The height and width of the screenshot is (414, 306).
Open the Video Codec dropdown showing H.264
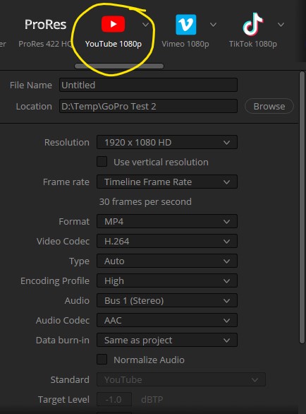pyautogui.click(x=167, y=241)
